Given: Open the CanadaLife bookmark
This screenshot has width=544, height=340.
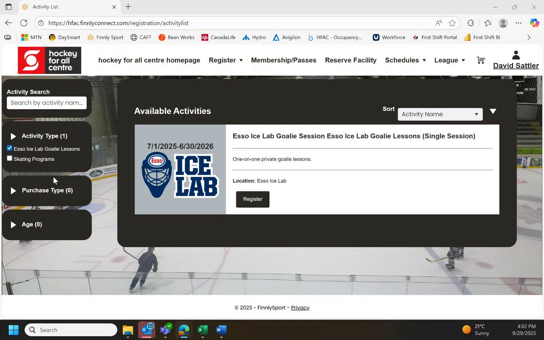Looking at the screenshot, I should 218,37.
